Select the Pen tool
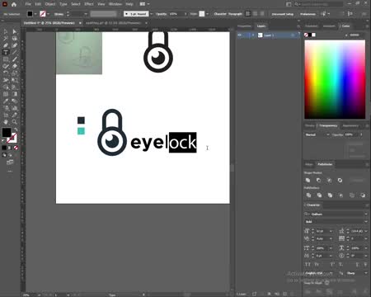The width and height of the screenshot is (371, 297). tap(6, 45)
